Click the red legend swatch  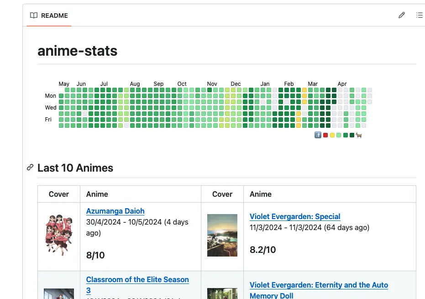[x=325, y=135]
